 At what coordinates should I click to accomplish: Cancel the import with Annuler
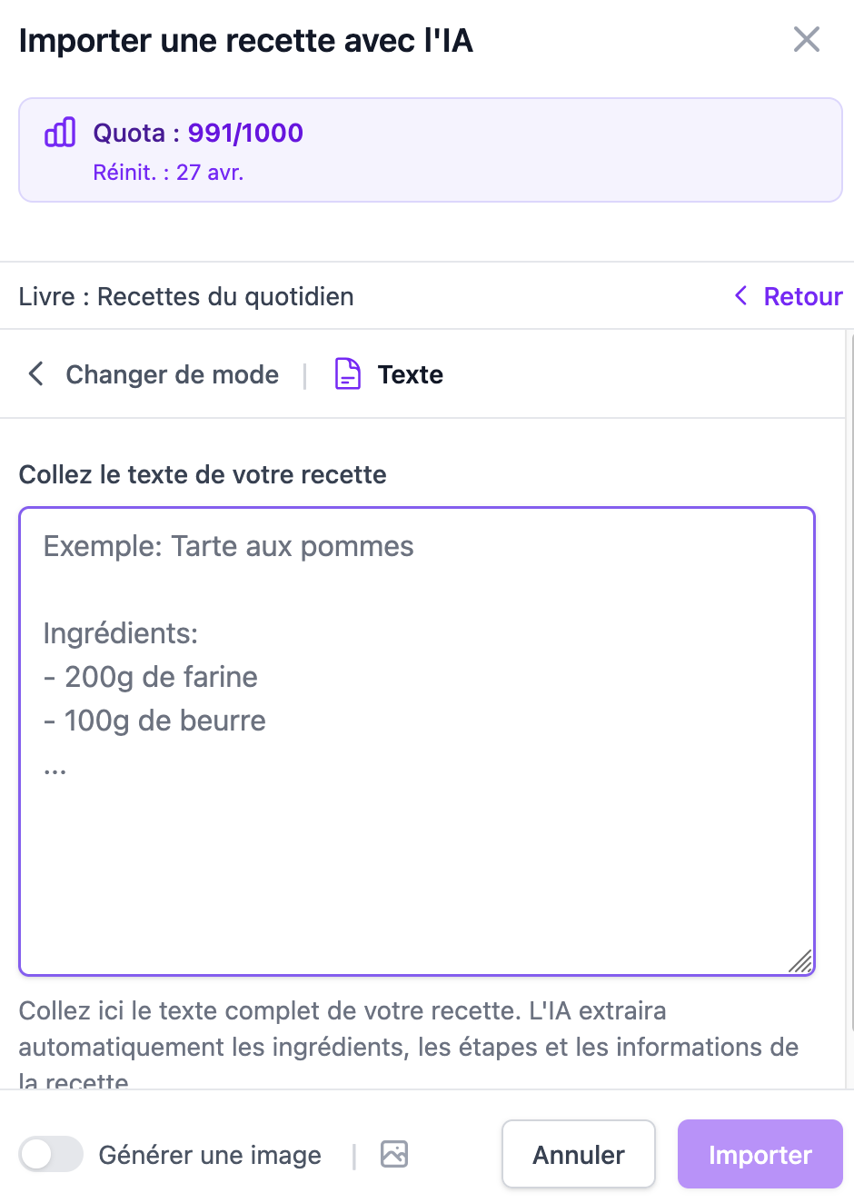(x=578, y=1154)
